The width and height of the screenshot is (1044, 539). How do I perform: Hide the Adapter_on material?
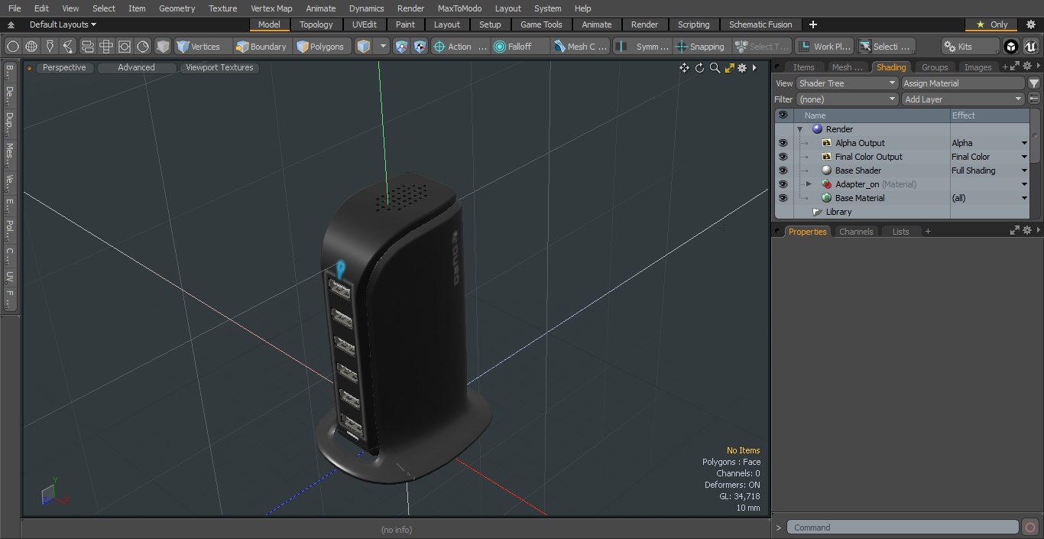coord(783,184)
